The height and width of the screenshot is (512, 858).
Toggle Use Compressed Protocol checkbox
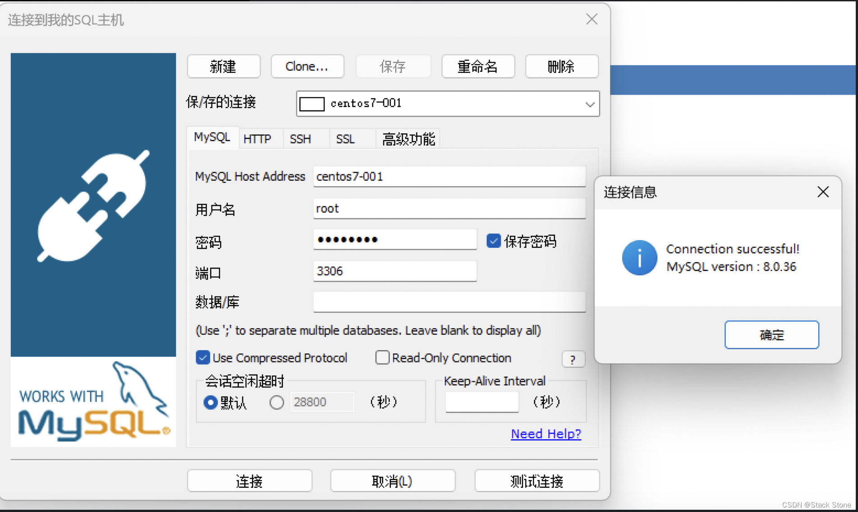click(x=203, y=358)
